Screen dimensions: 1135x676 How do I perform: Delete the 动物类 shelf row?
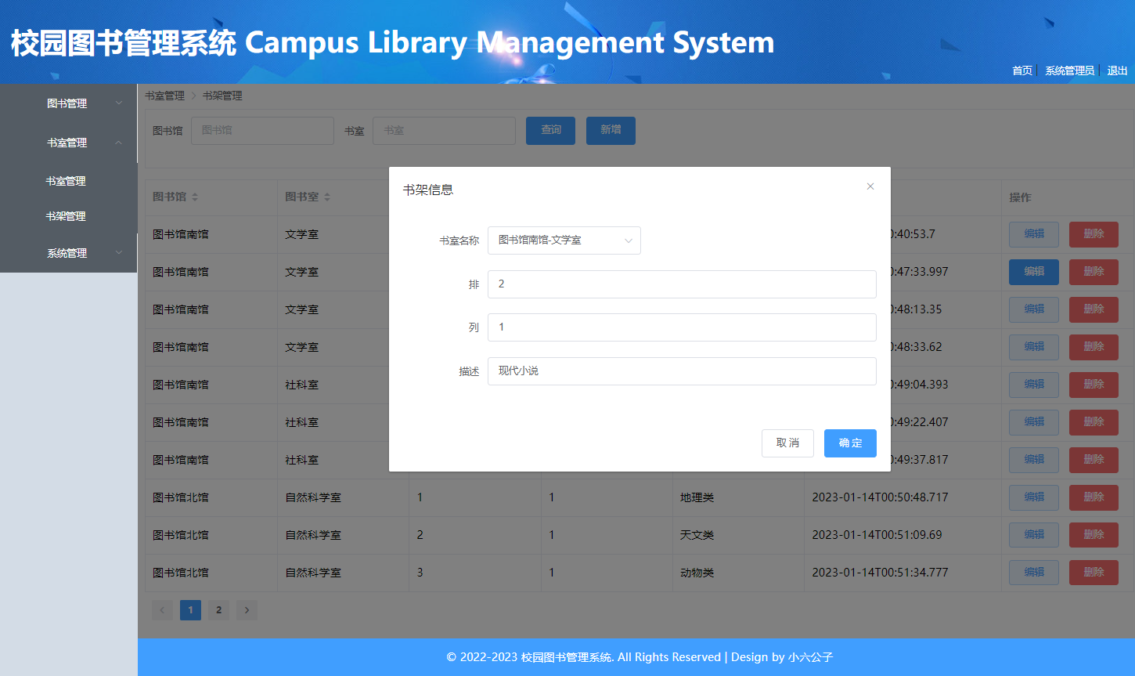point(1094,573)
